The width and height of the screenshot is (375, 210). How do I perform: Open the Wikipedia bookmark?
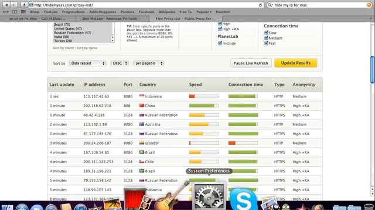click(167, 12)
